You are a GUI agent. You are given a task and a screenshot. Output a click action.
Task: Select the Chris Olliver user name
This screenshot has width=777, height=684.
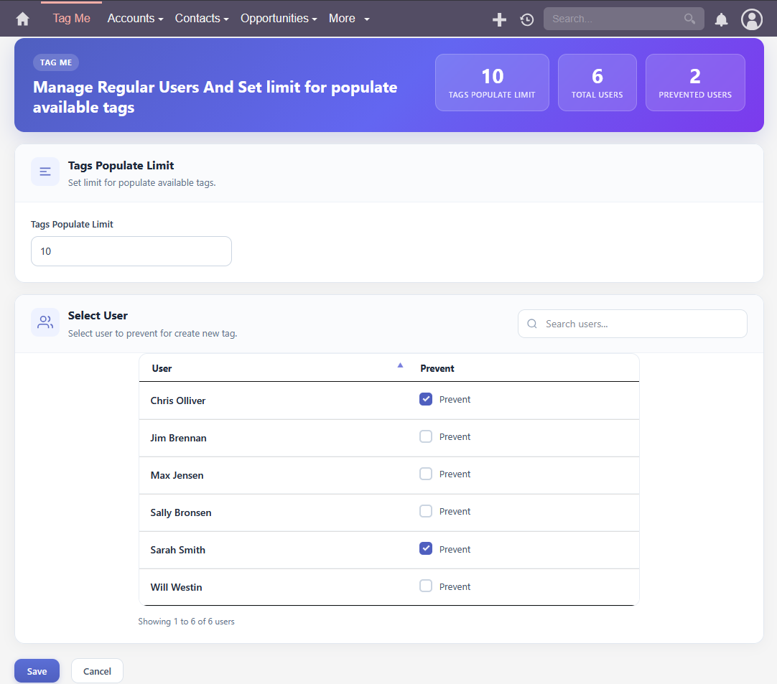178,400
